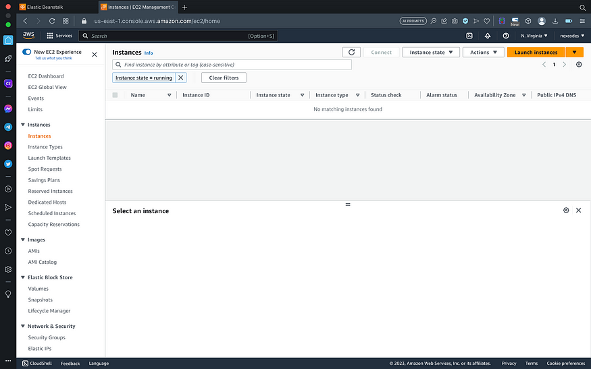This screenshot has height=369, width=591.
Task: Go back in browser history
Action: click(x=25, y=21)
